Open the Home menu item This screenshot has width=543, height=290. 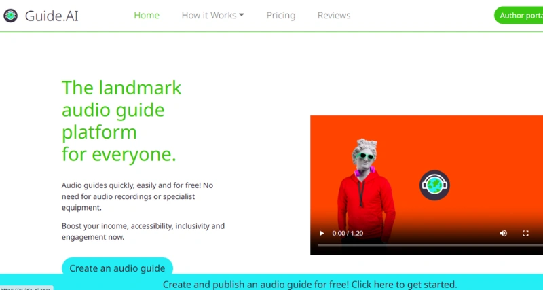point(147,15)
